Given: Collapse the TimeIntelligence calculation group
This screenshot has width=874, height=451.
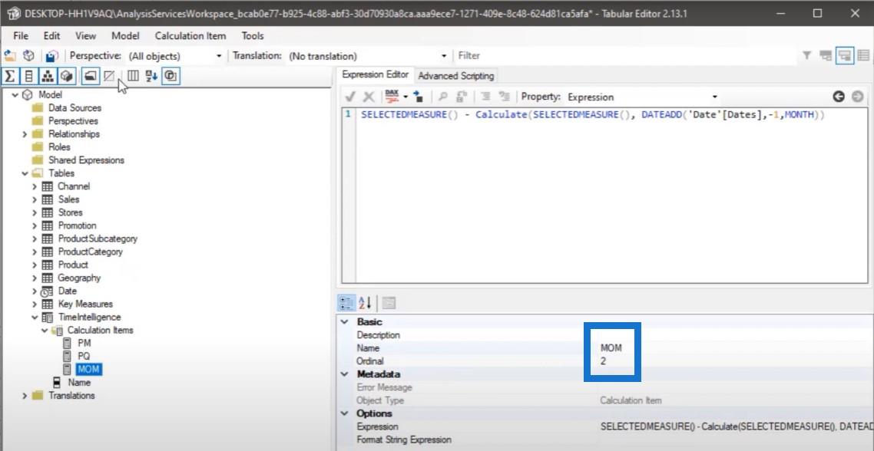Looking at the screenshot, I should click(x=35, y=318).
